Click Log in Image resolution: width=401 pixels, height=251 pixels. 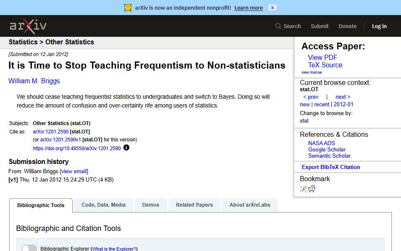click(379, 26)
